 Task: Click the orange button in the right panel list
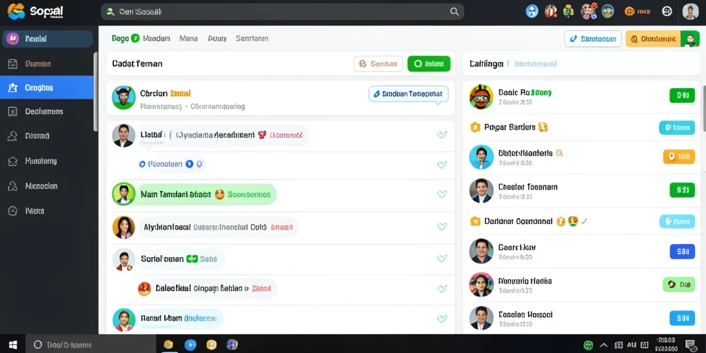[x=679, y=157]
